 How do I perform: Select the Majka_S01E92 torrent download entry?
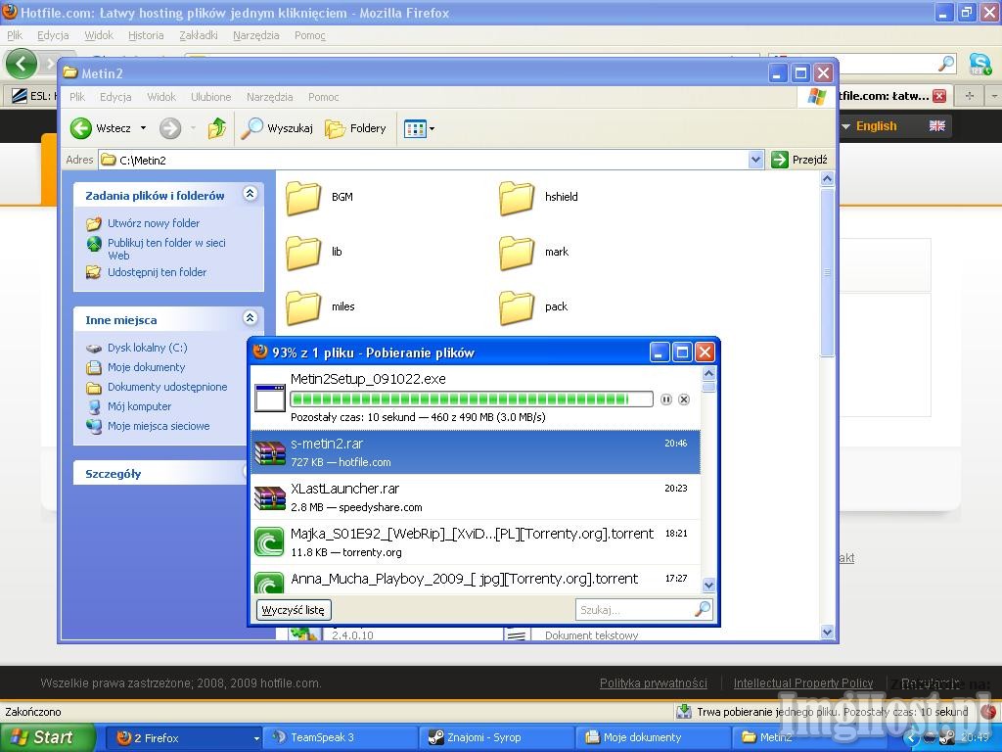(x=476, y=542)
